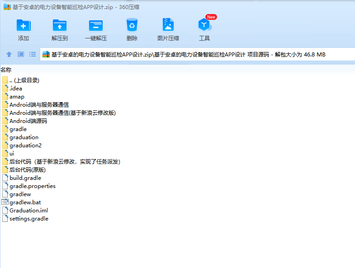The image size is (355, 268).
Task: Select Android端与服务器通信(基于新浪云修改版) folder
Action: click(x=63, y=113)
